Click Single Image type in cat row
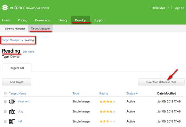The image size is (186, 127). pos(81,121)
